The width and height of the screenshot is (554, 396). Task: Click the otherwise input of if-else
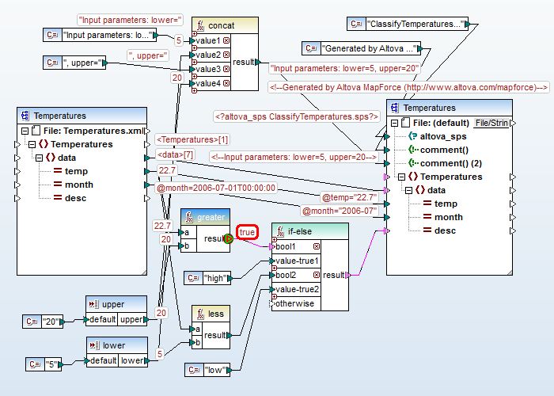(x=294, y=303)
